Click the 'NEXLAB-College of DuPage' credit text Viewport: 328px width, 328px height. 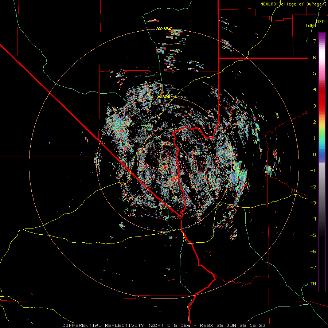click(x=290, y=4)
